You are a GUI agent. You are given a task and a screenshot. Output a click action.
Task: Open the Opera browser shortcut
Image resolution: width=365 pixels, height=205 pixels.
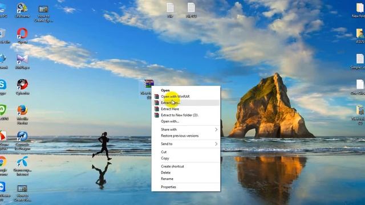coord(22,36)
